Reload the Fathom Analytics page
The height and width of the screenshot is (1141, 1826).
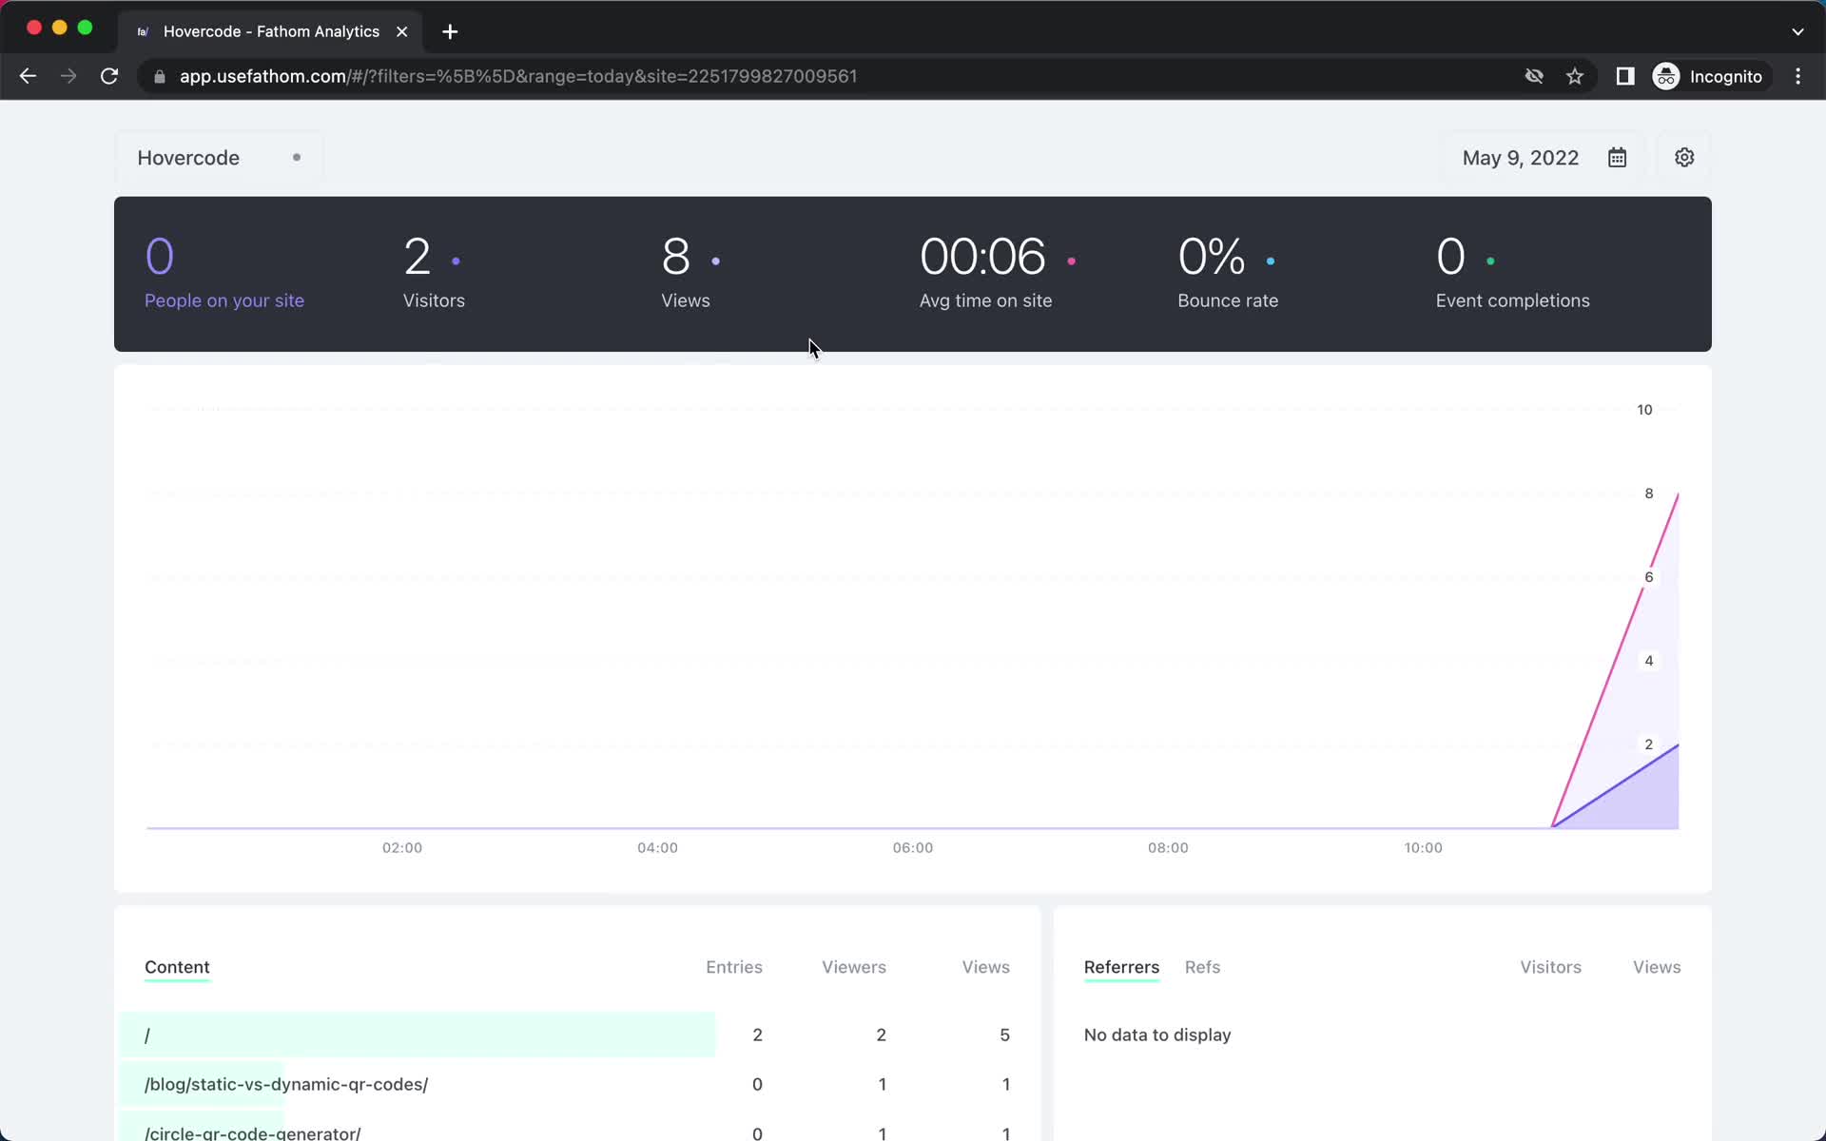109,76
